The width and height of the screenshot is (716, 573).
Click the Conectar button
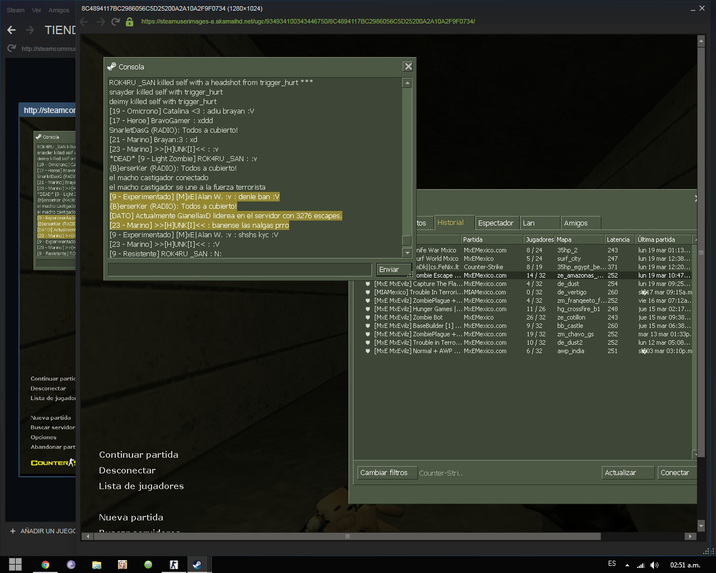[677, 473]
